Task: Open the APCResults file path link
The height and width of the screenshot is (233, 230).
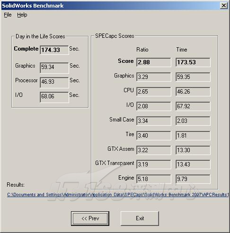Action: tap(118, 195)
